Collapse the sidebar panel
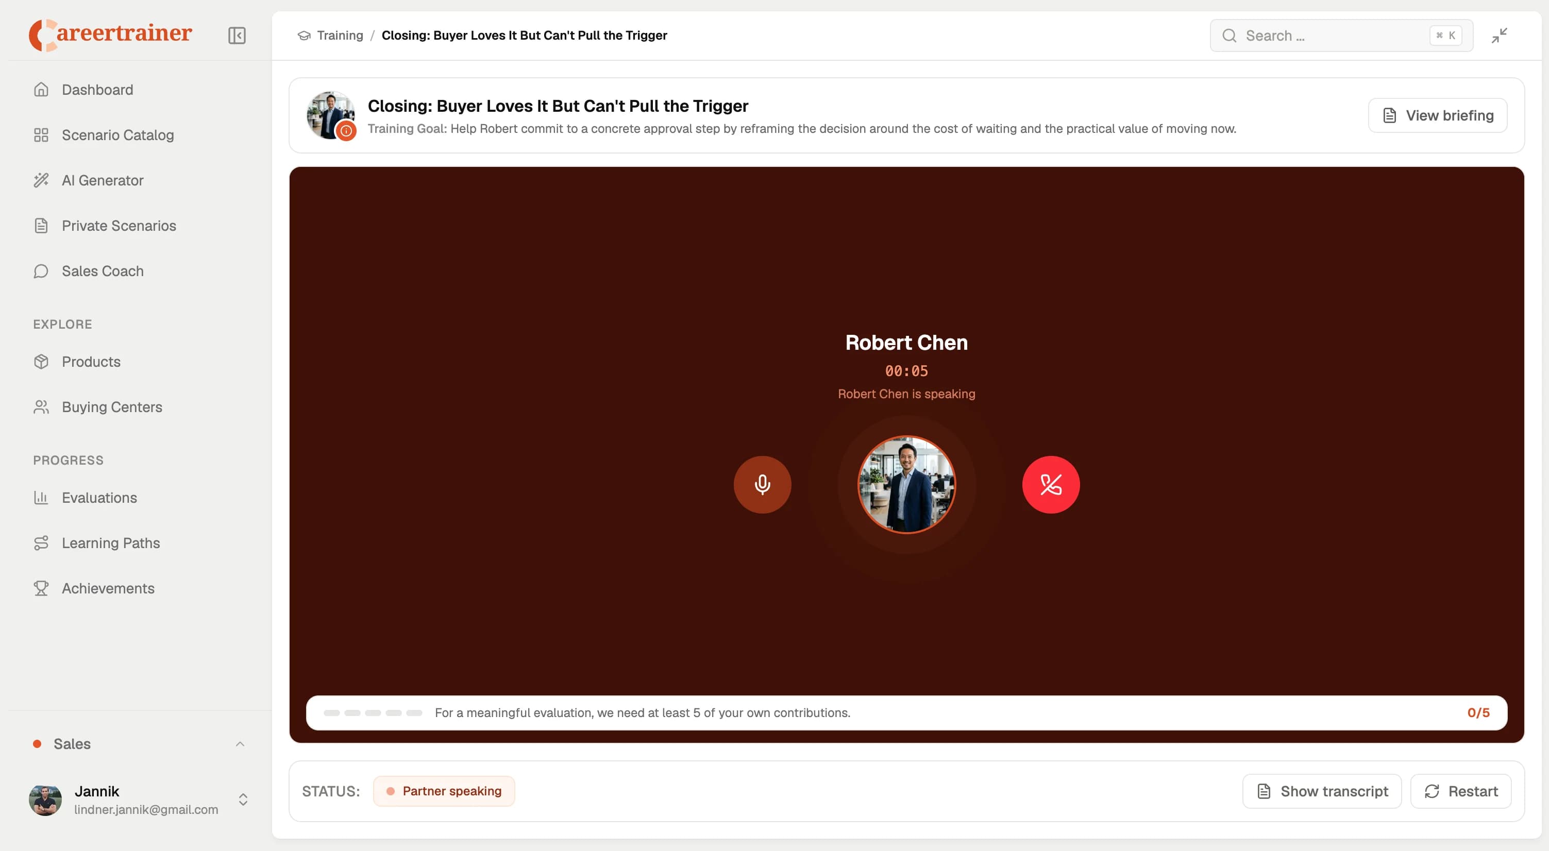Screen dimensions: 1549x851 [x=237, y=36]
